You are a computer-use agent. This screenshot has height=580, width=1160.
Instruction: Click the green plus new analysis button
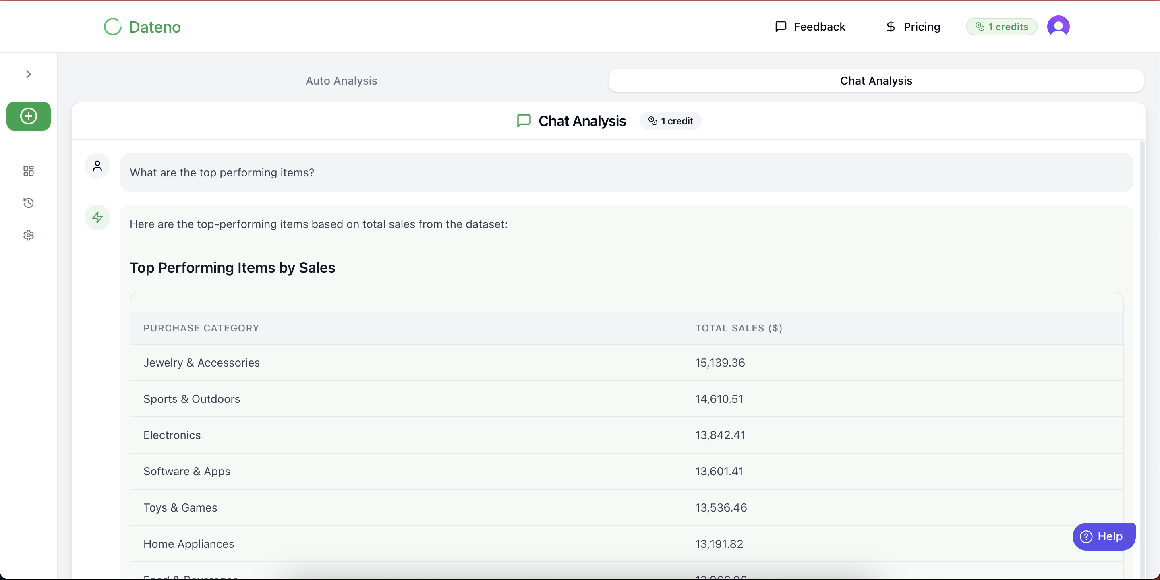pos(28,116)
